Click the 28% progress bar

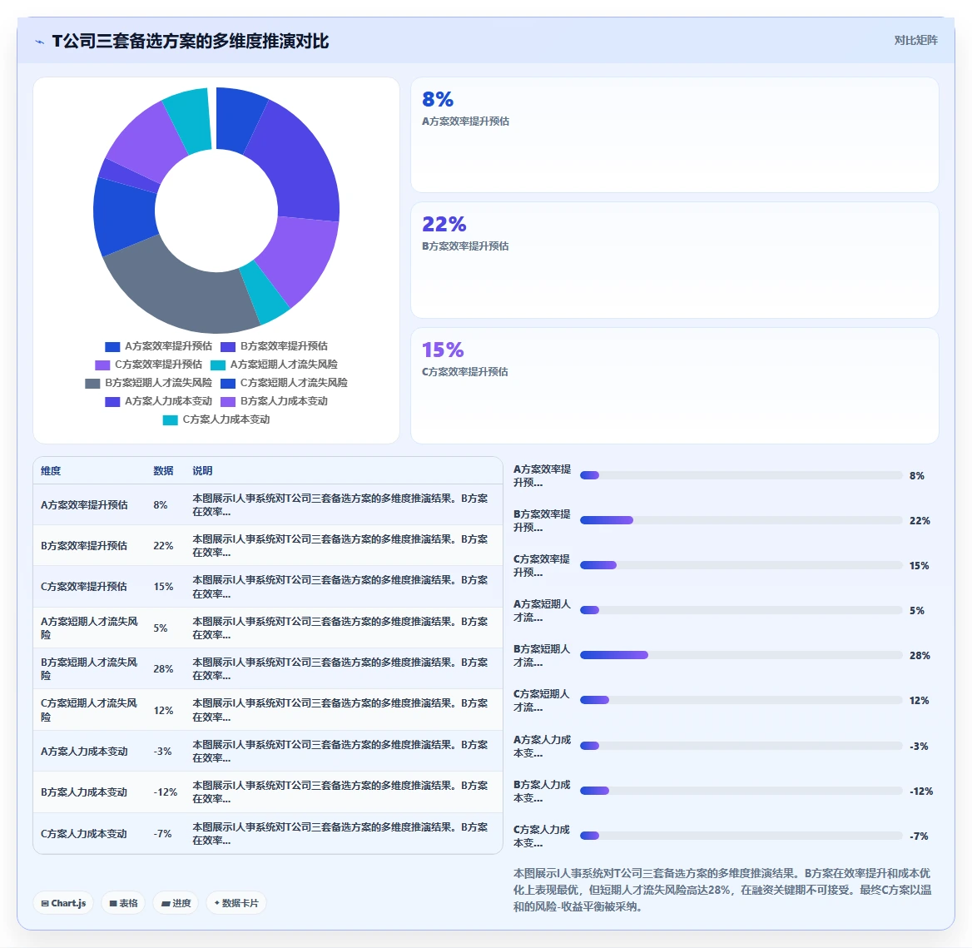pos(741,655)
